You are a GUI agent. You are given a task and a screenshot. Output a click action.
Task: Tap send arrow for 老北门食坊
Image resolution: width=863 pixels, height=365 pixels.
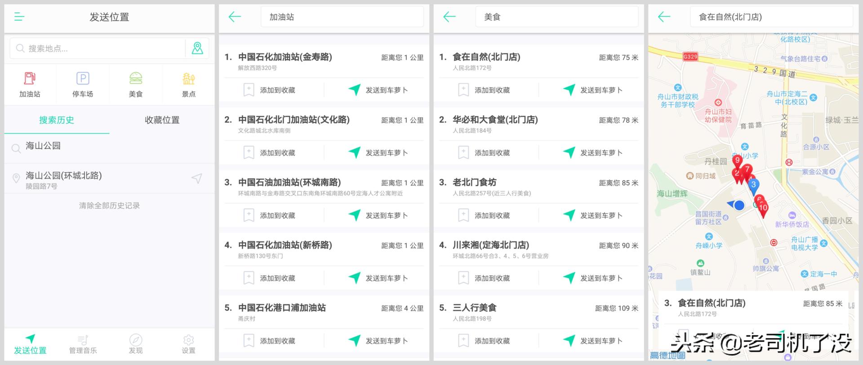(x=569, y=215)
